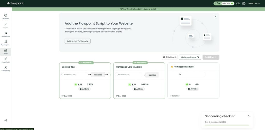Click View Rooms step in Booking flow
Screen dimensions: 265x130
tap(98, 75)
